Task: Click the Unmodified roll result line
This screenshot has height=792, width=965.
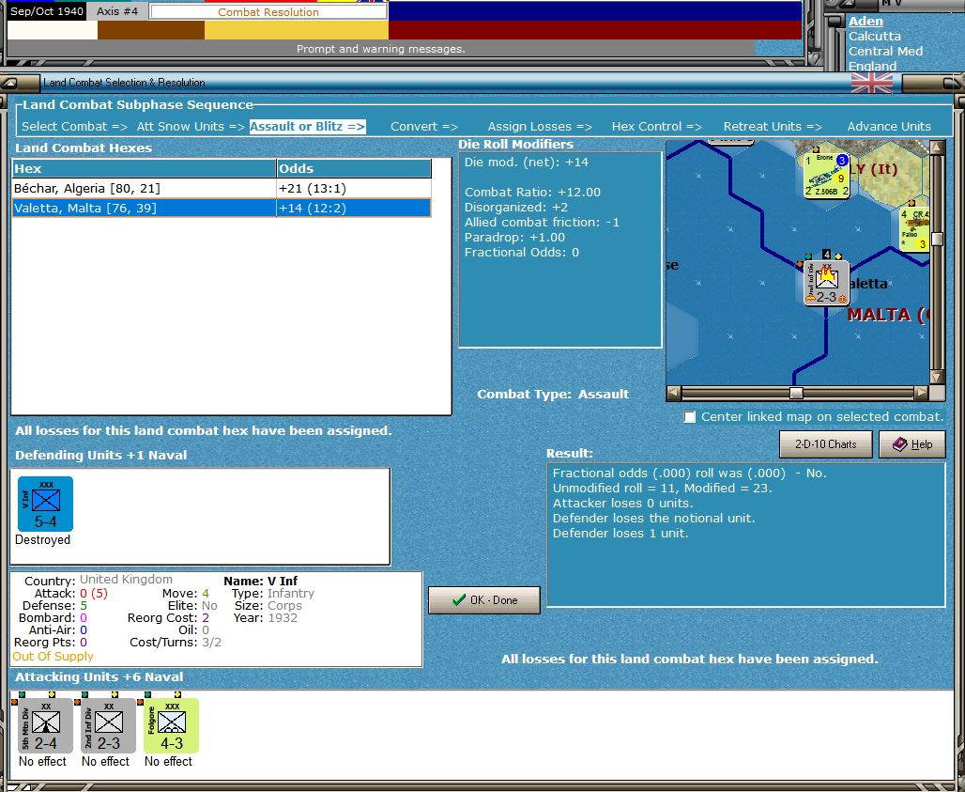Action: tap(662, 489)
